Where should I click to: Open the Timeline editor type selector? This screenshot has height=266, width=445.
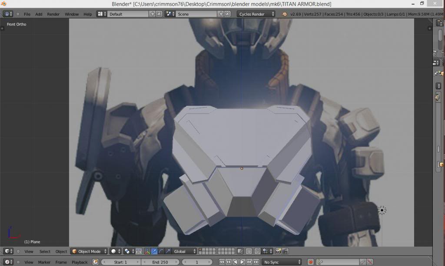8,262
